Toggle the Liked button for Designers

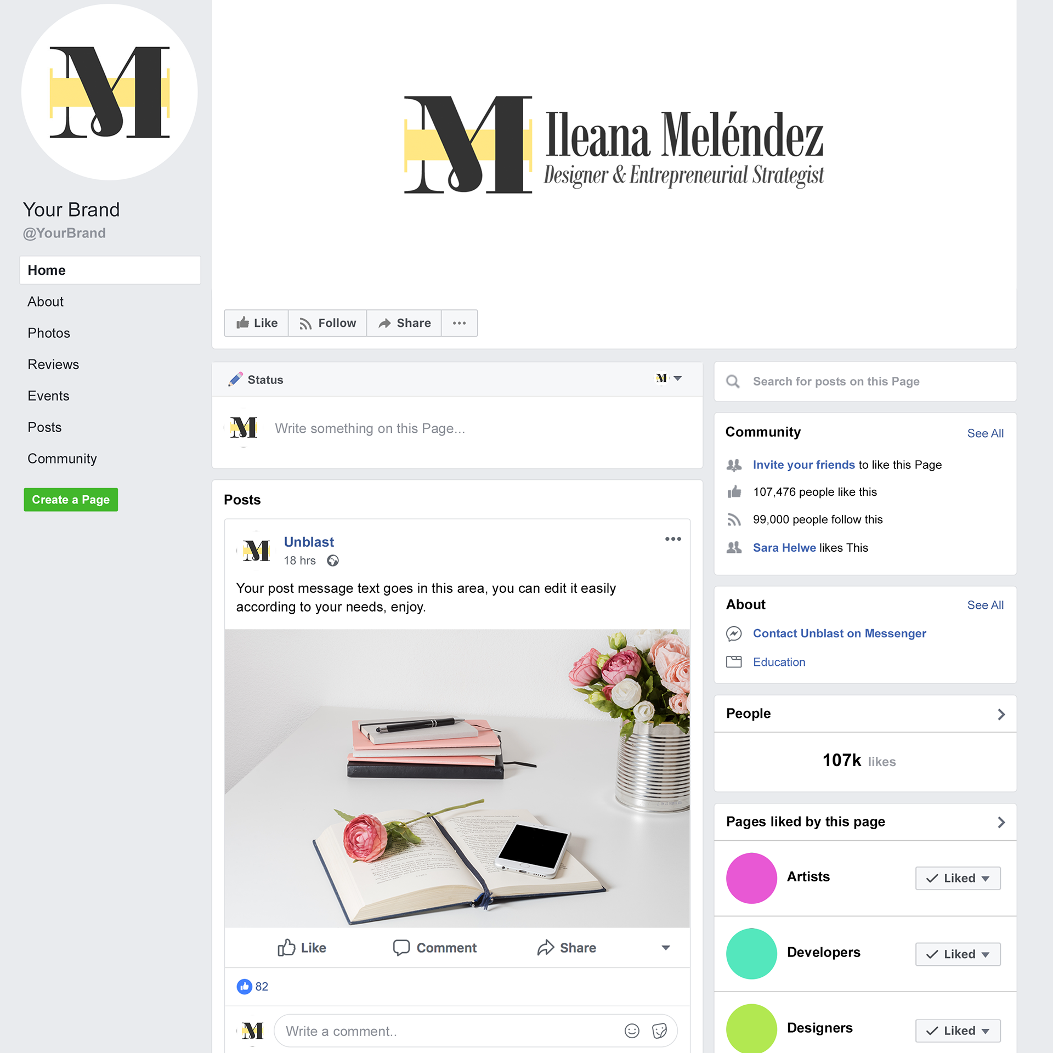point(958,1031)
